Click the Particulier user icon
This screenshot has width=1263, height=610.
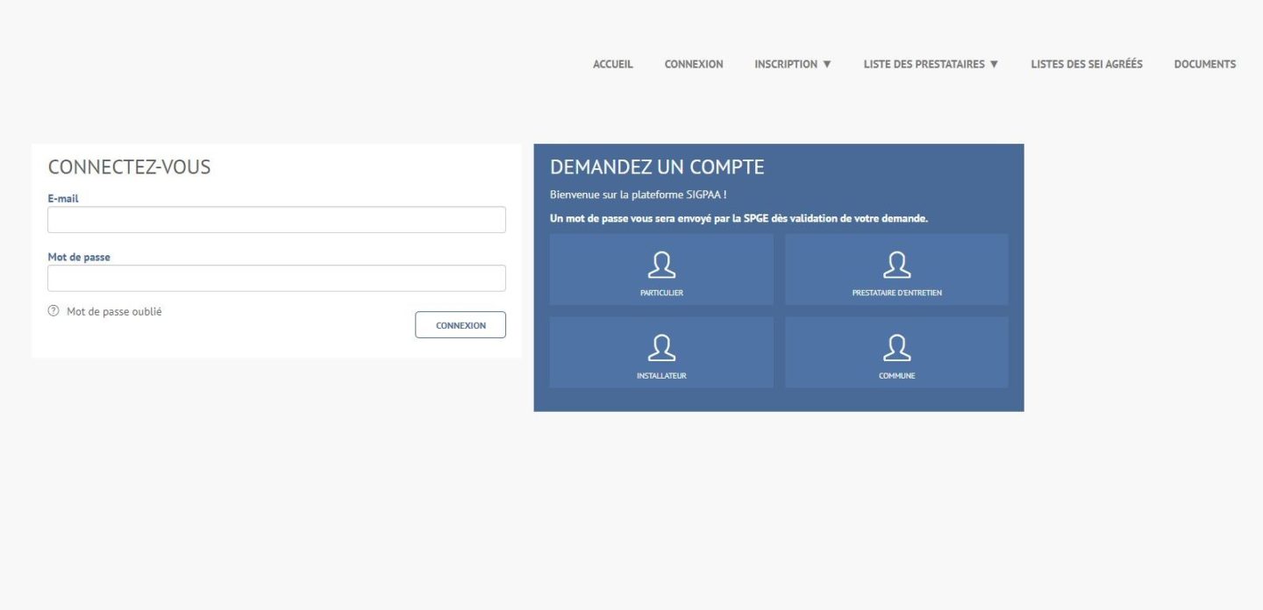click(x=661, y=265)
